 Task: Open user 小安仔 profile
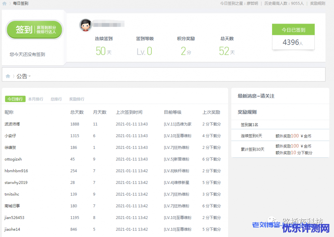point(10,136)
